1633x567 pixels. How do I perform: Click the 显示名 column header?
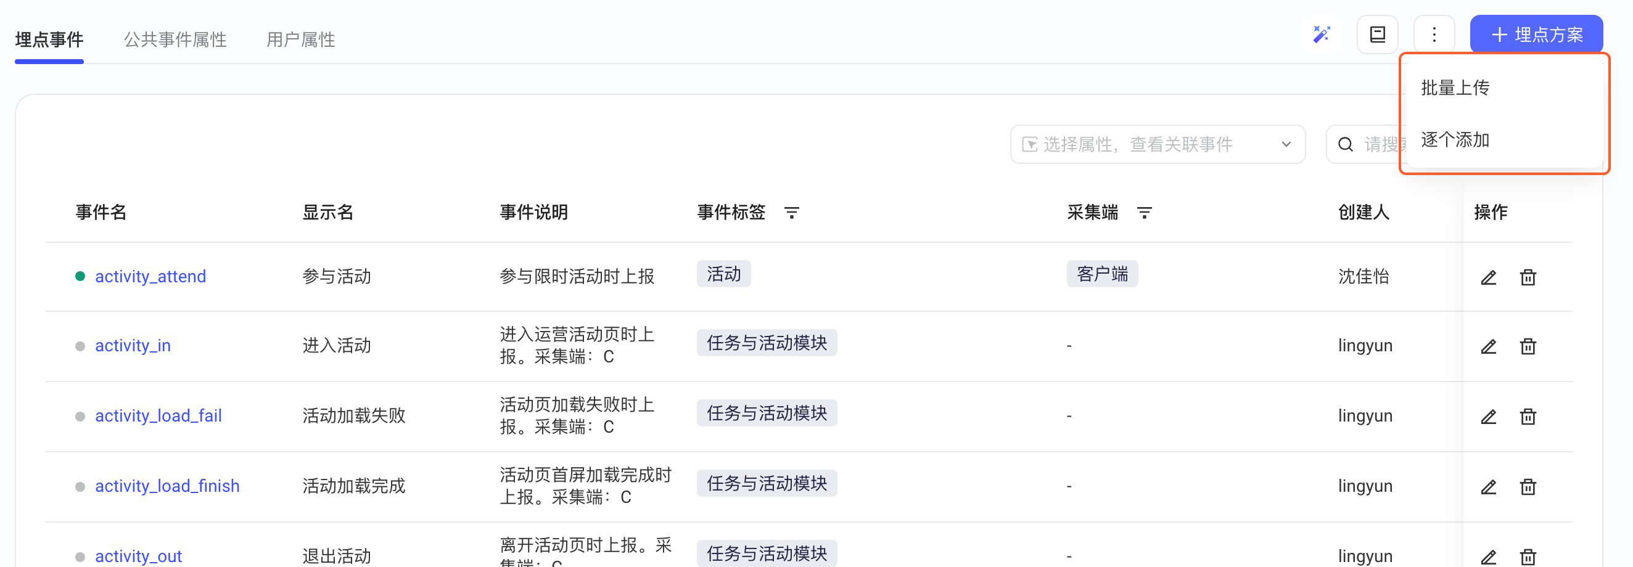coord(327,212)
